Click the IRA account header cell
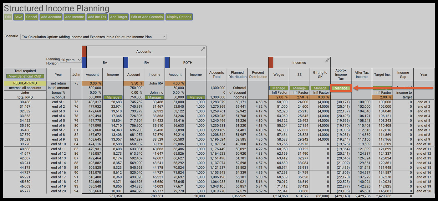Screen dimensions: 438x201 (146, 62)
